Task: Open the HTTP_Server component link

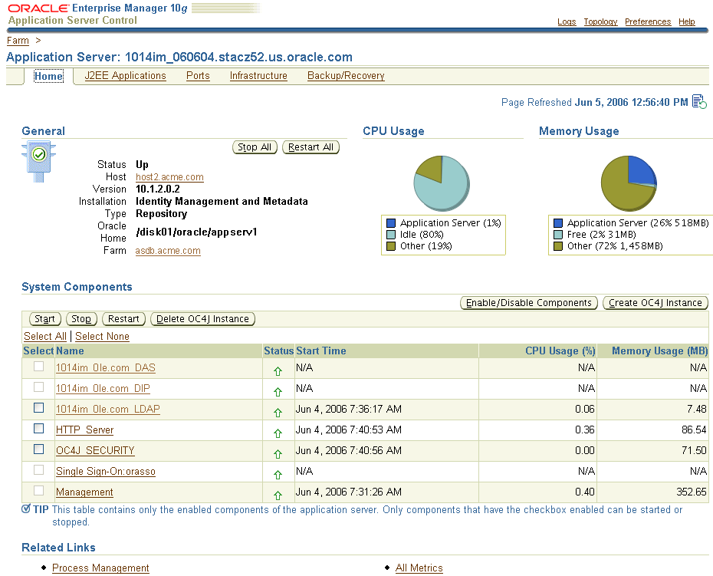Action: click(84, 430)
